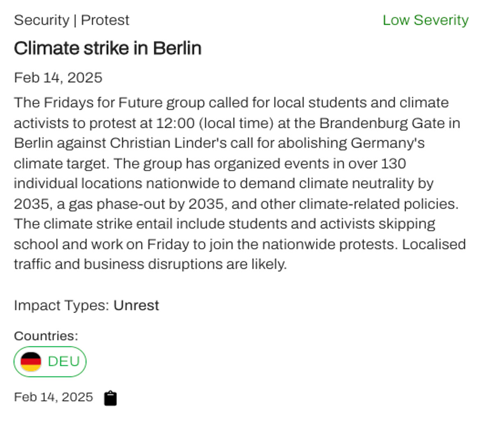Screen dimensions: 482x423
Task: Click the bottom Feb 14, 2025 timestamp
Action: [53, 397]
